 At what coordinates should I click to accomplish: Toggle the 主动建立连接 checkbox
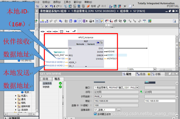click(x=95, y=114)
